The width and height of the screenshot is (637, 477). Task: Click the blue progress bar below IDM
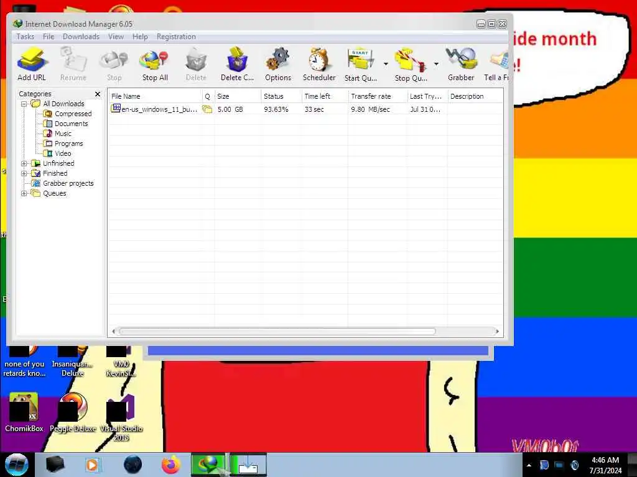(x=318, y=351)
